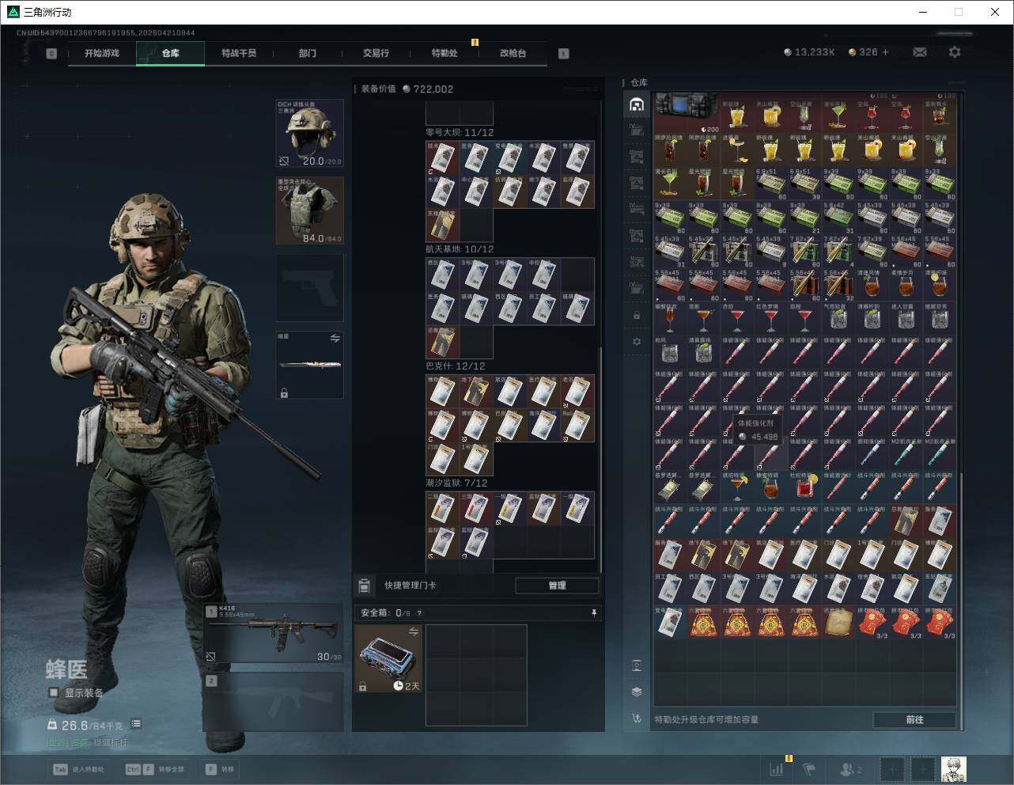Click the 前往 button under the warehouse
The width and height of the screenshot is (1014, 785).
(x=914, y=719)
